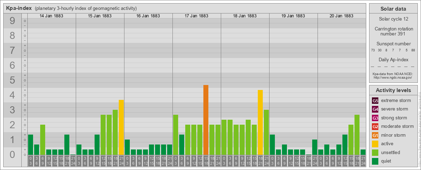The image size is (421, 170).
Task: Click the 9-12 time slot under 16 Jan
Action: tap(145, 161)
